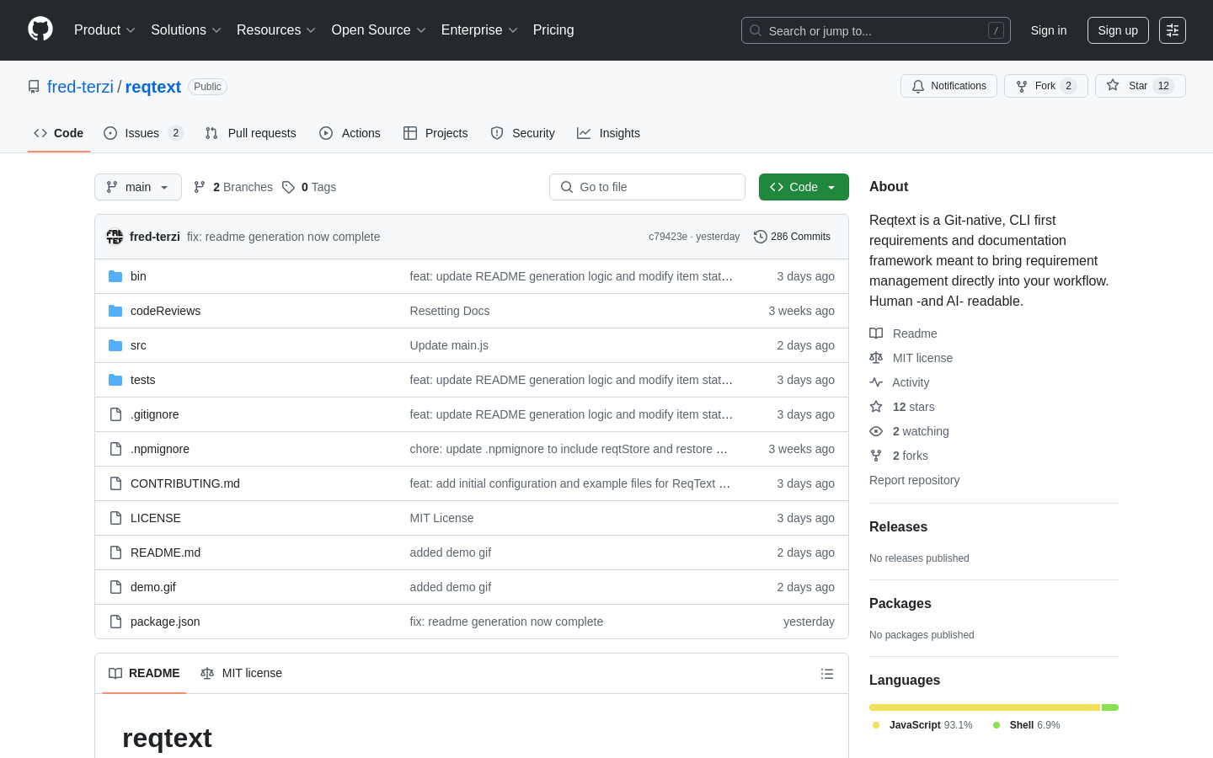Click the pulse icon beside Activity
Image resolution: width=1213 pixels, height=758 pixels.
[x=876, y=382]
